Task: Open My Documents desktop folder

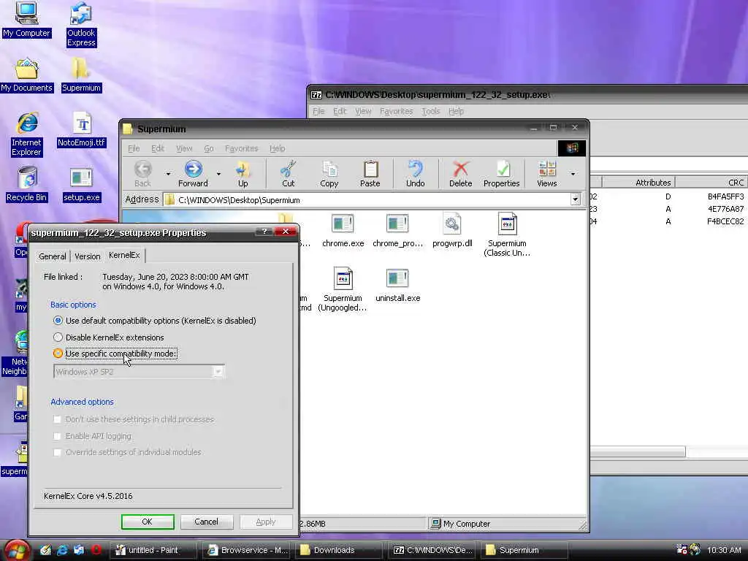Action: click(26, 75)
